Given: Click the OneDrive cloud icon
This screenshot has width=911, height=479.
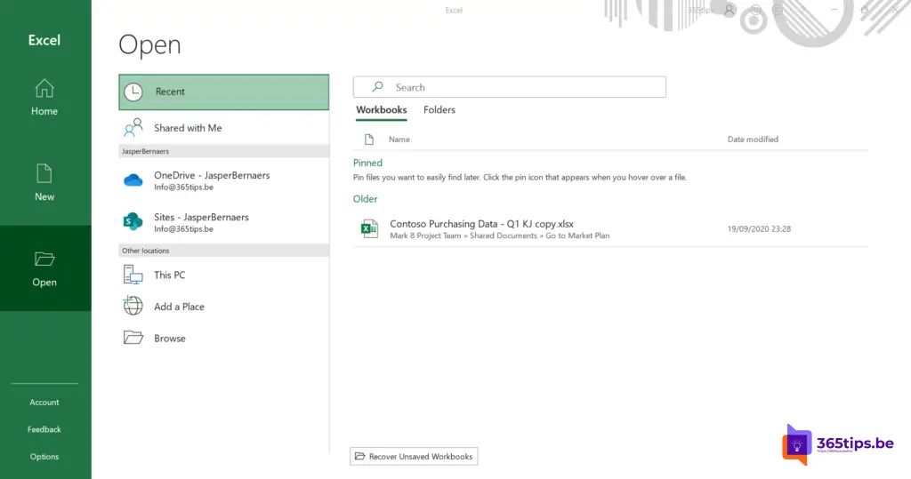Looking at the screenshot, I should click(x=133, y=180).
